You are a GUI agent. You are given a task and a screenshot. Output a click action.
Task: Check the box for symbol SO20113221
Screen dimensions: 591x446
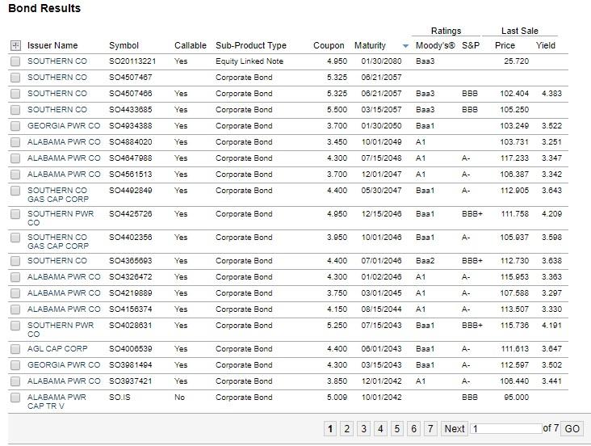click(x=15, y=61)
